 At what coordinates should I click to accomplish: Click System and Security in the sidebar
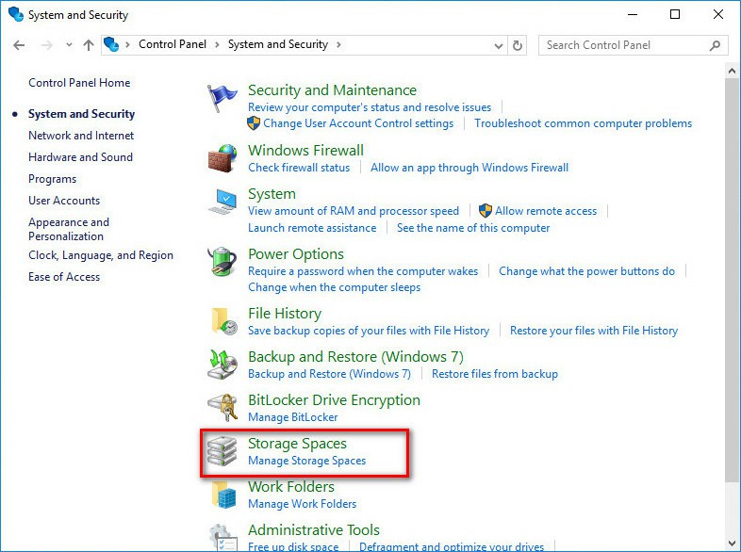tap(82, 114)
